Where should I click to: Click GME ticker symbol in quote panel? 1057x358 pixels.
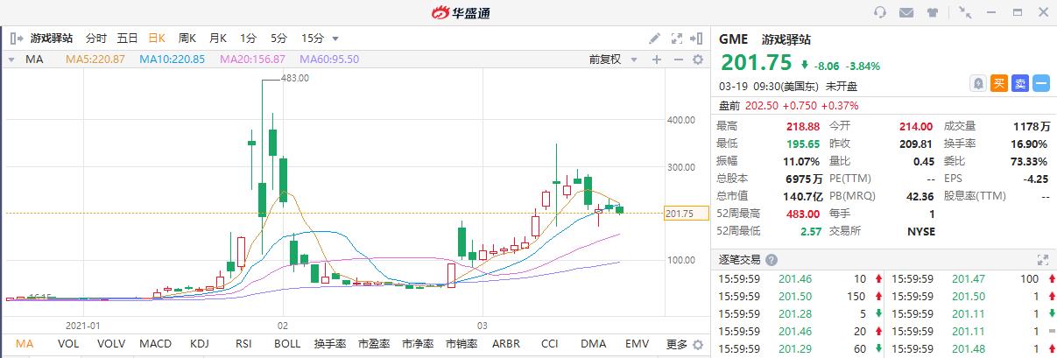733,39
